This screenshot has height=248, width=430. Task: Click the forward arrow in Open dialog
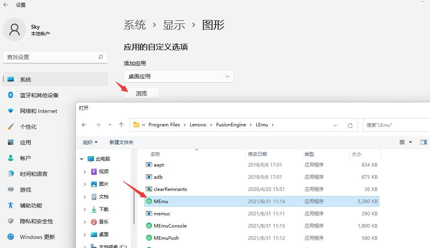(98, 125)
